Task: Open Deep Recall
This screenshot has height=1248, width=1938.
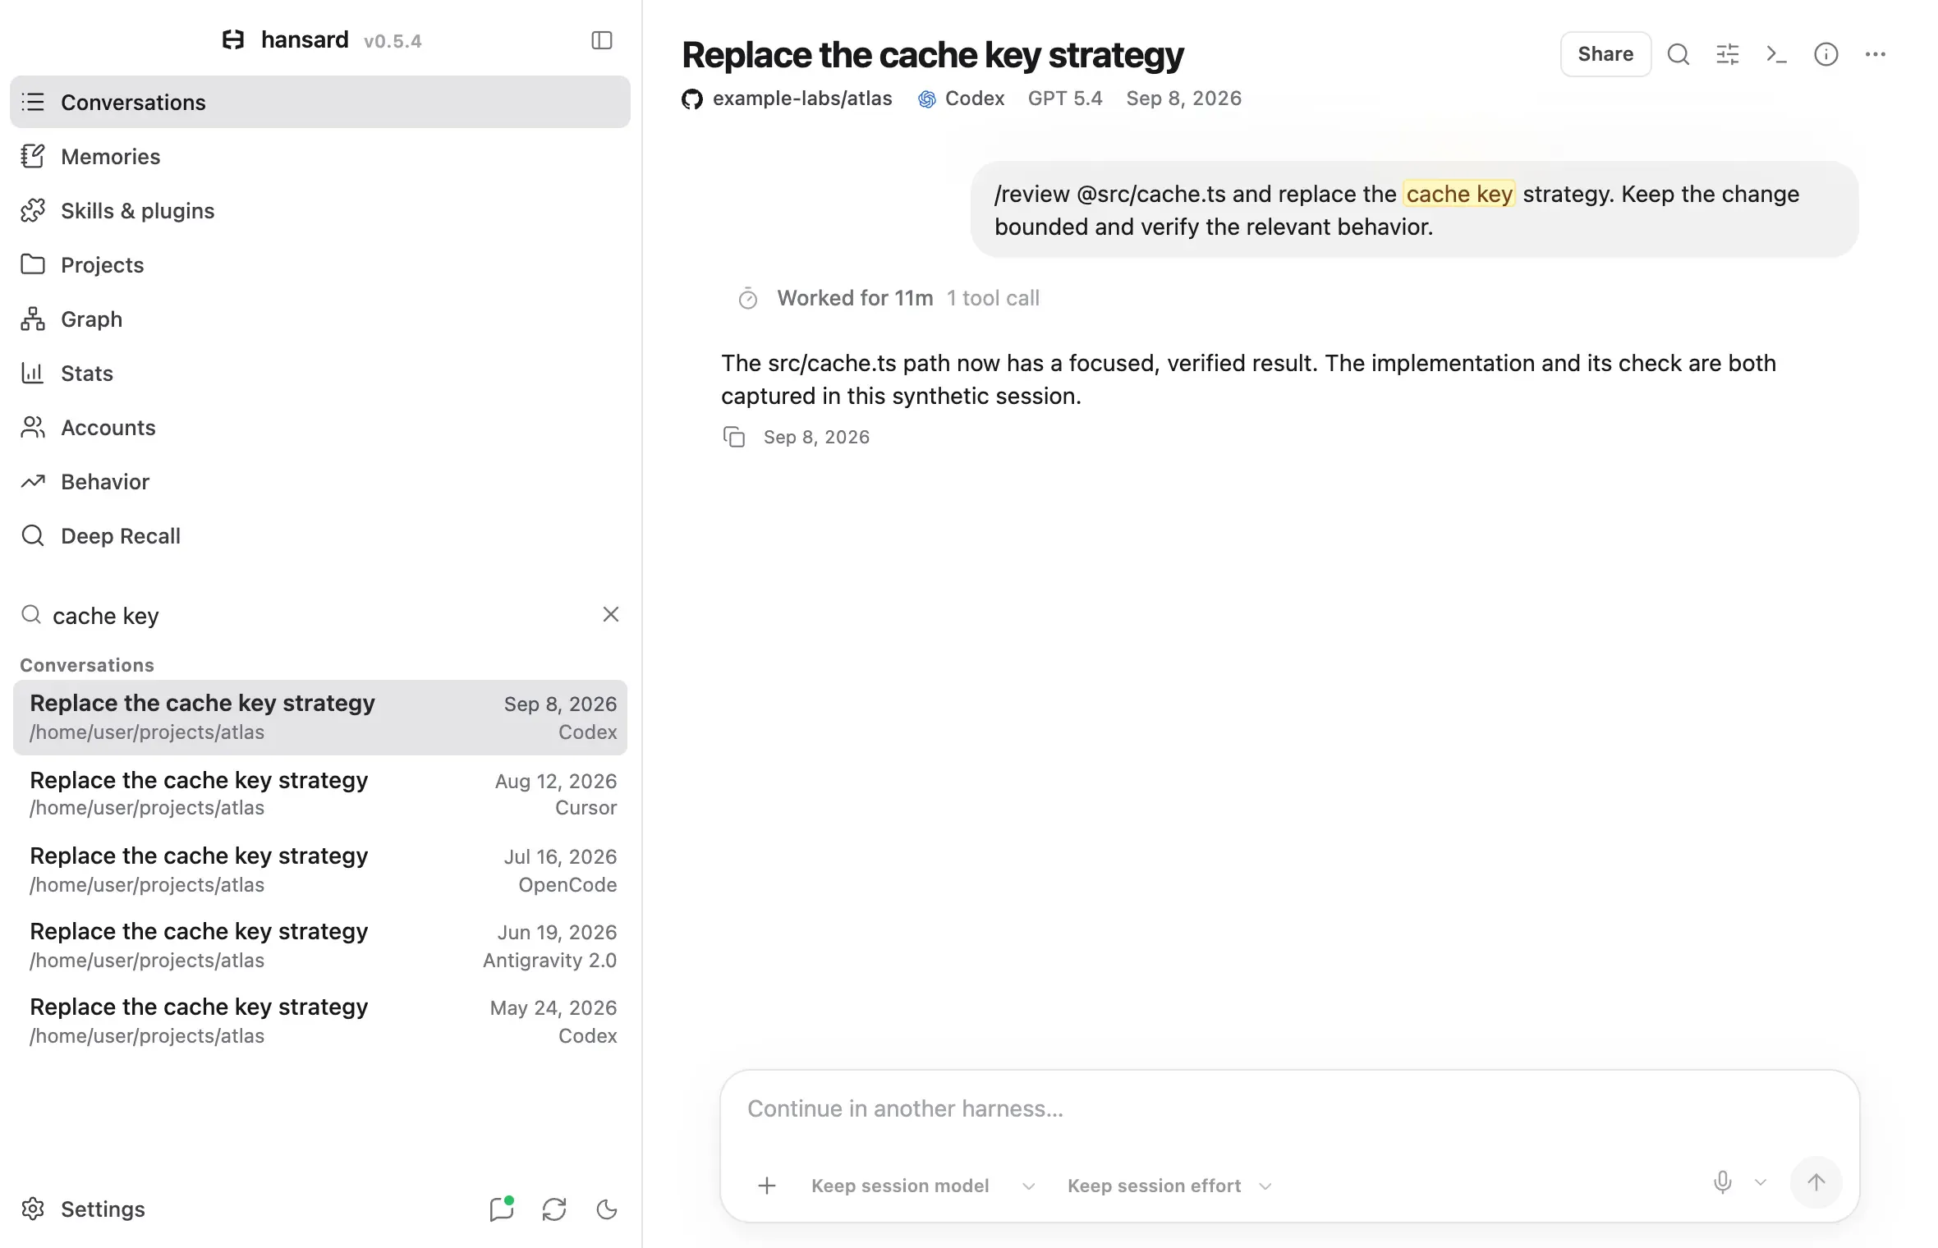Action: tap(320, 535)
